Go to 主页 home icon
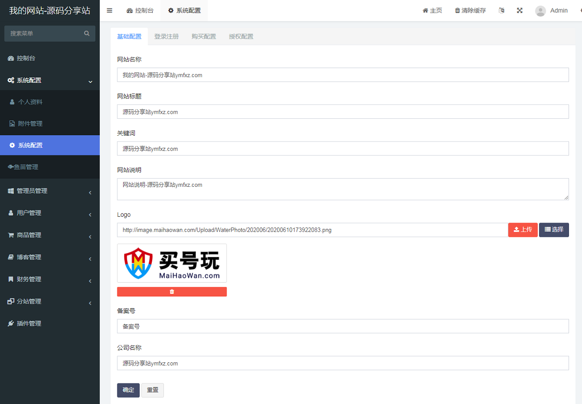582x404 pixels. (425, 11)
